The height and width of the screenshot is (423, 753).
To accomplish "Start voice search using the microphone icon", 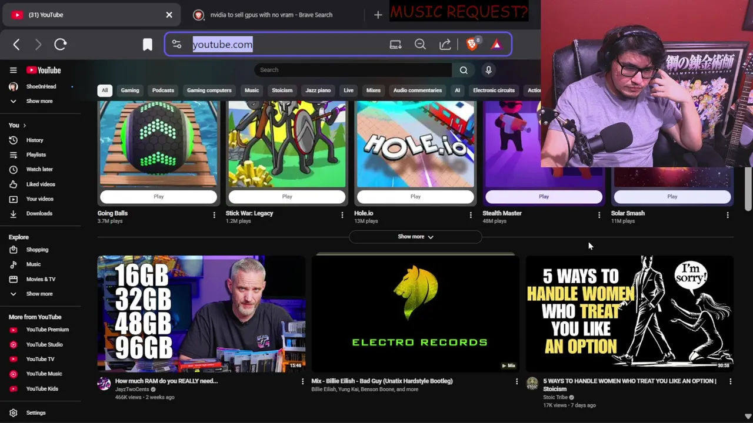I will pyautogui.click(x=488, y=70).
